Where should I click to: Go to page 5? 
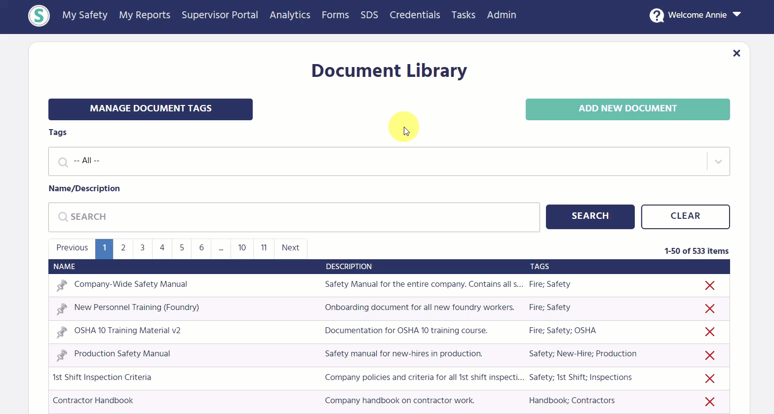182,248
